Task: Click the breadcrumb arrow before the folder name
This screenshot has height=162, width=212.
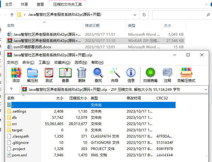Action: (x=24, y=15)
